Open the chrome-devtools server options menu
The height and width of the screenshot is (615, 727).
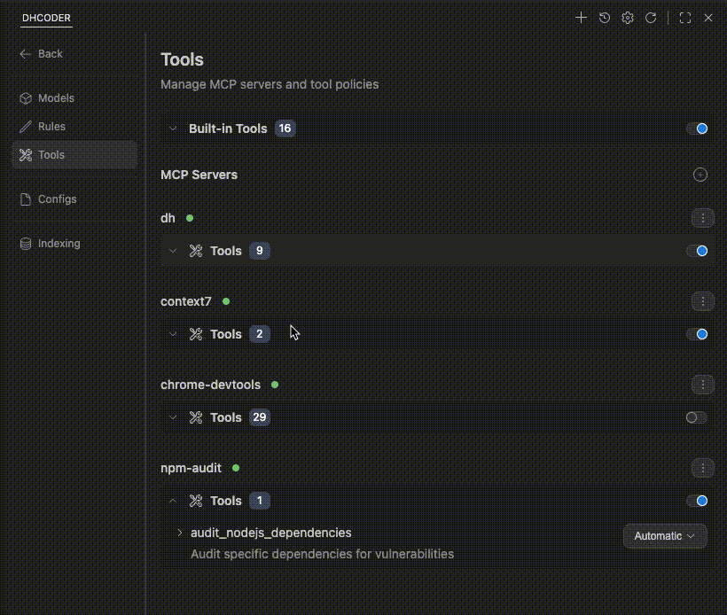(702, 385)
